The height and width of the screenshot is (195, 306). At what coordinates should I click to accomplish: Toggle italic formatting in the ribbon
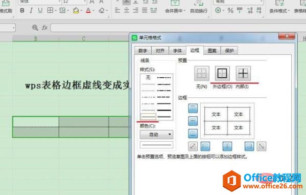click(x=31, y=10)
